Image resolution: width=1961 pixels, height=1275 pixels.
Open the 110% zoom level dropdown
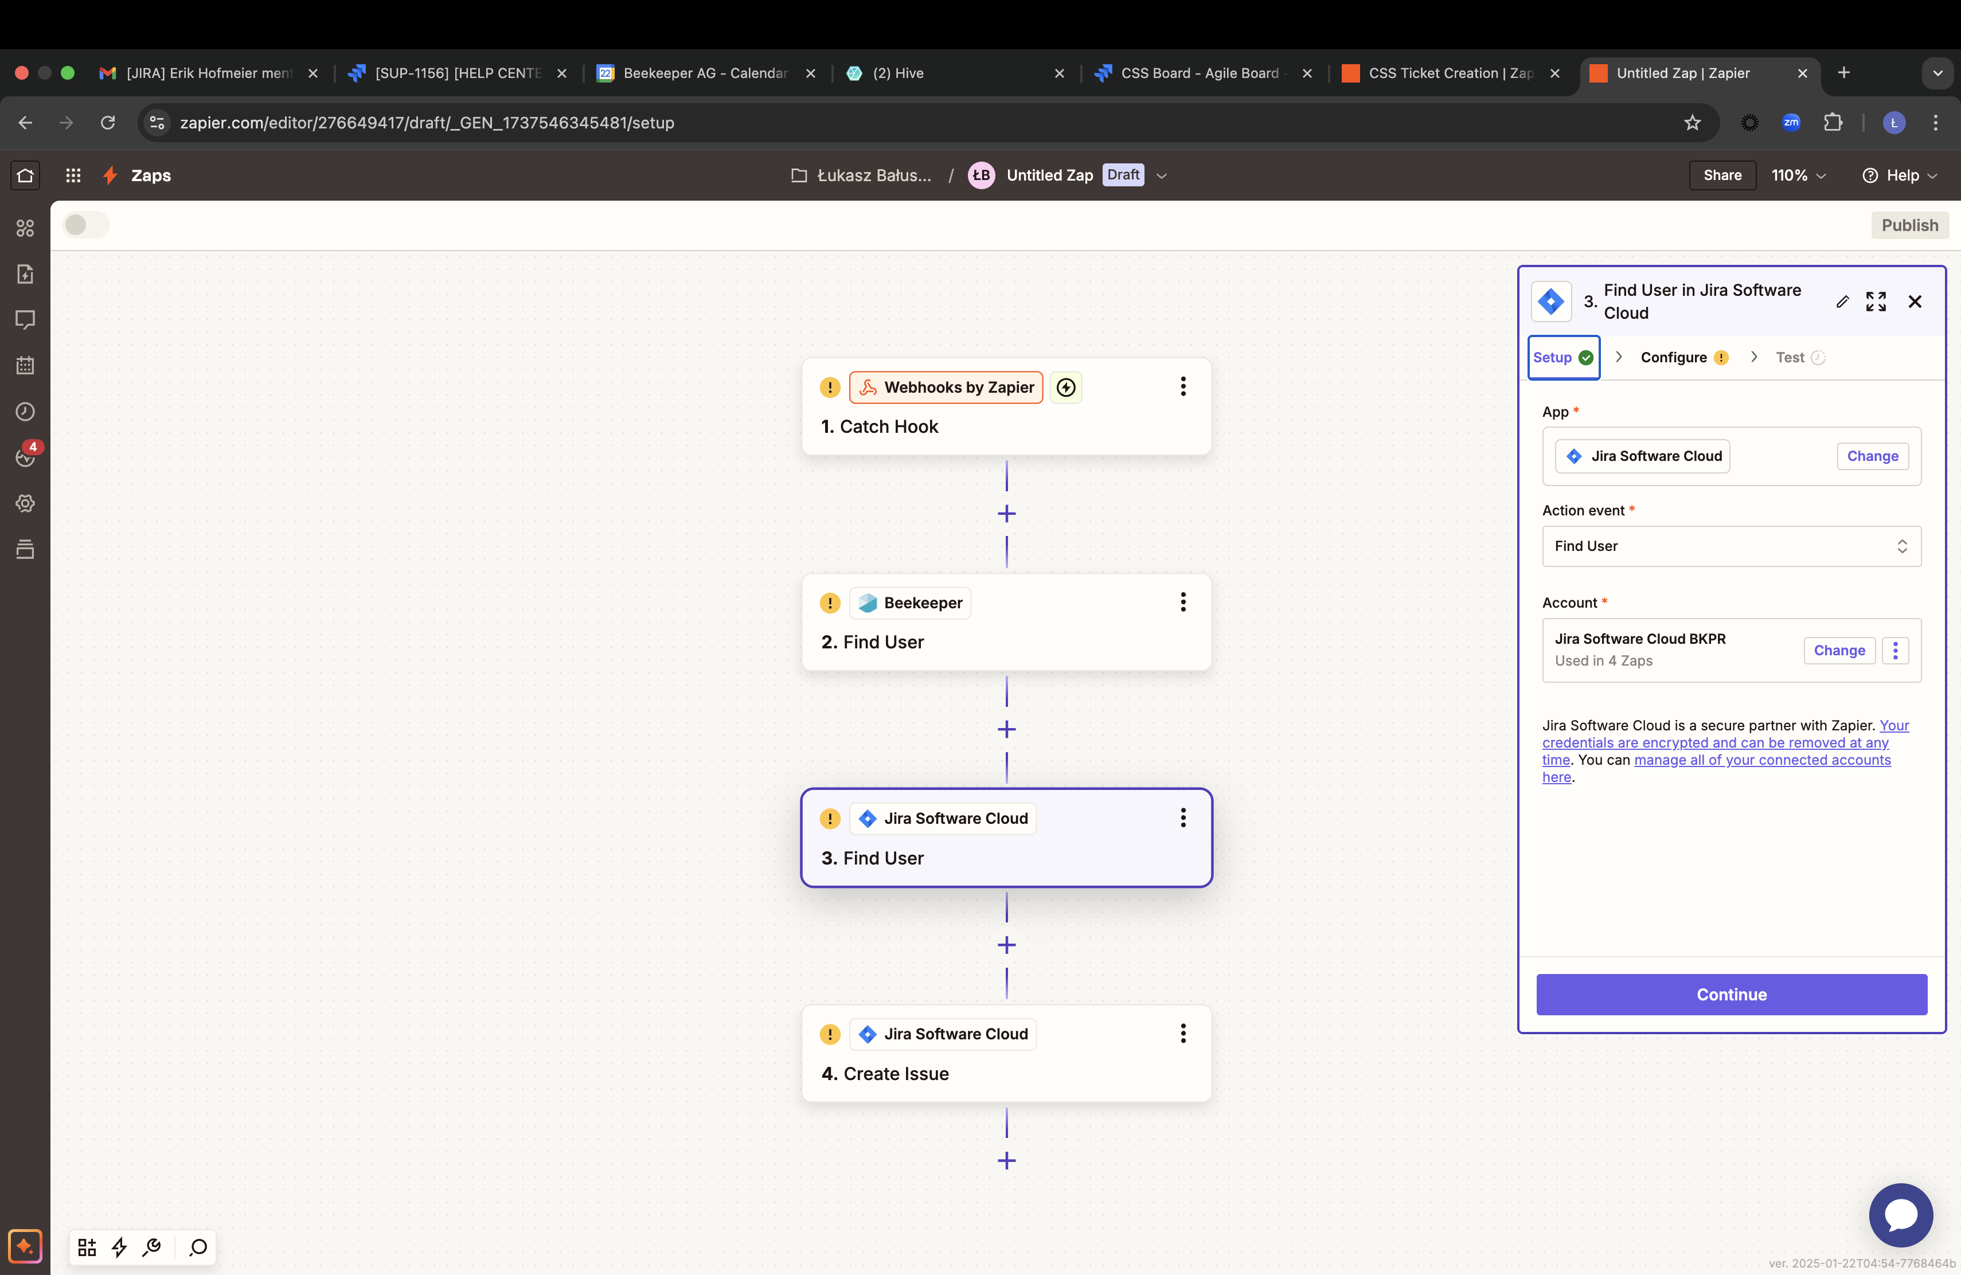click(1799, 175)
